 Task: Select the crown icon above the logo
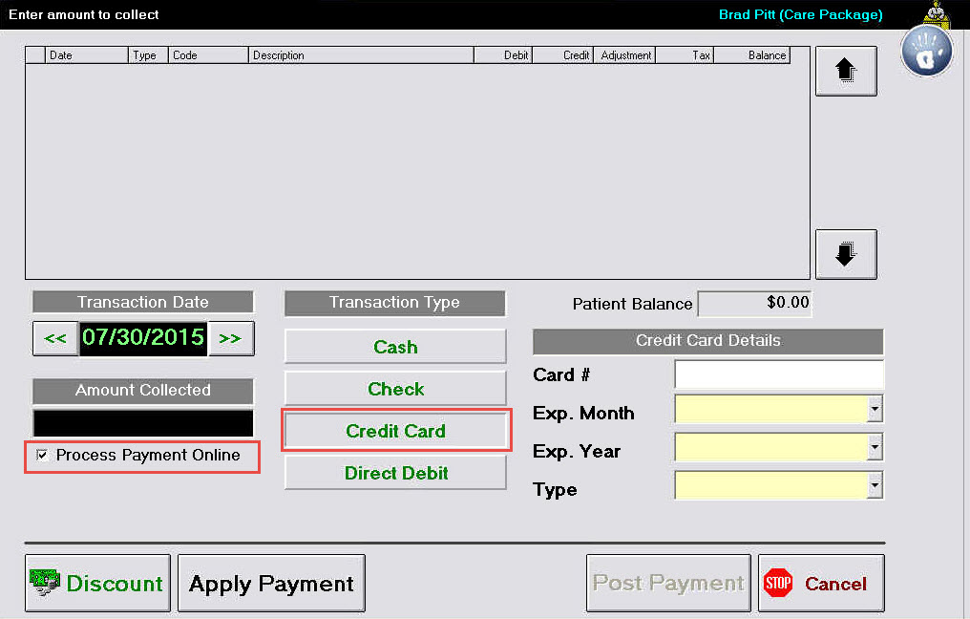click(x=934, y=14)
